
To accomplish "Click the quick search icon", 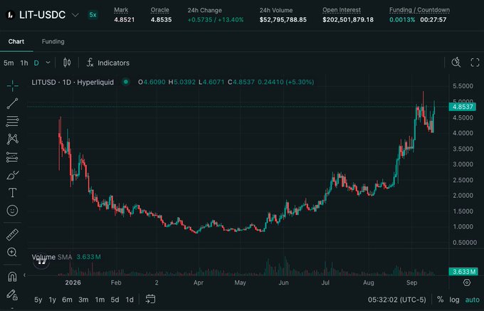I will click(x=456, y=63).
